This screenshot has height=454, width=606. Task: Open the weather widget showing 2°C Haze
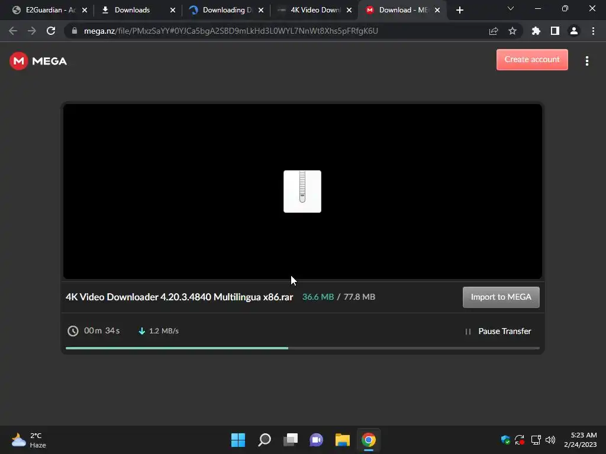(29, 440)
